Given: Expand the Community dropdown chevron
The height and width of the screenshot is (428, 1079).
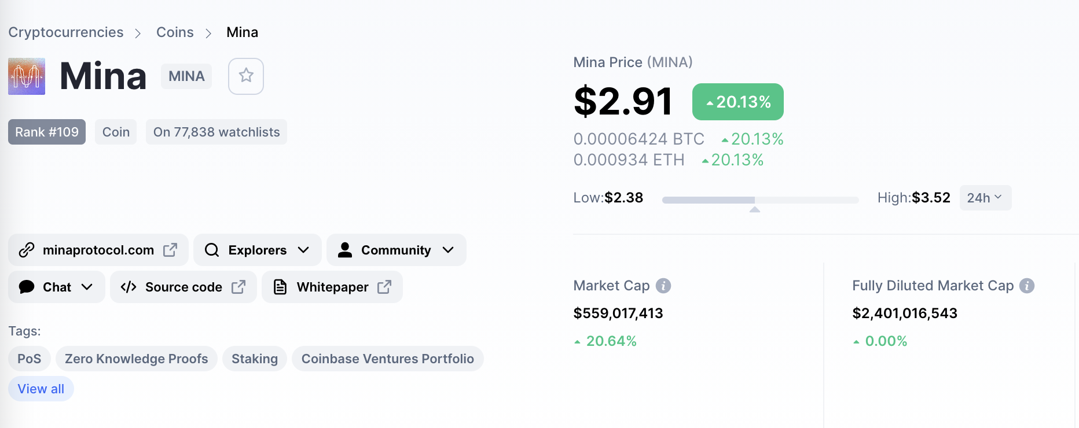Looking at the screenshot, I should [x=448, y=250].
